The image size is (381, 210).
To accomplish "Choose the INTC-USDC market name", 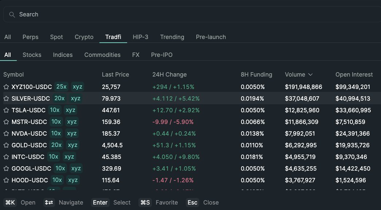I will coord(28,157).
